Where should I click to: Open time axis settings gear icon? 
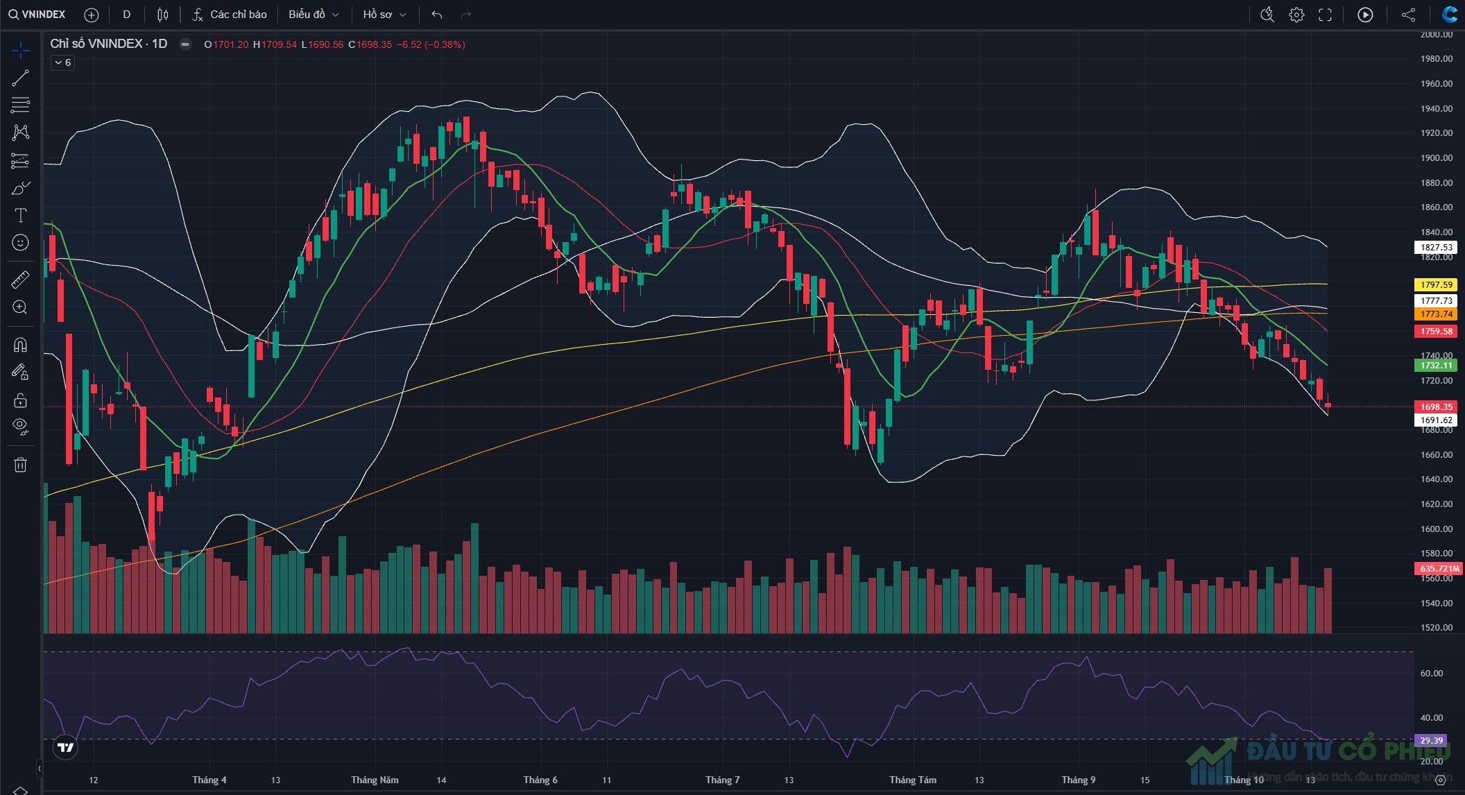(x=1440, y=780)
